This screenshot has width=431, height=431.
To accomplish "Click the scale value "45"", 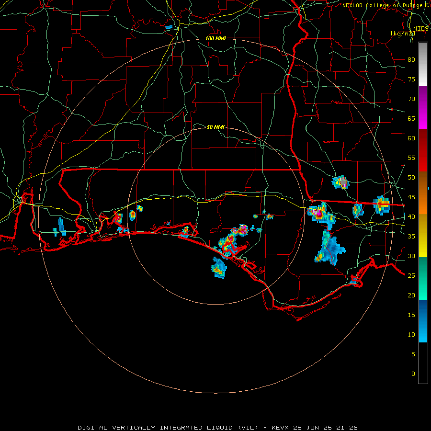I will click(411, 197).
